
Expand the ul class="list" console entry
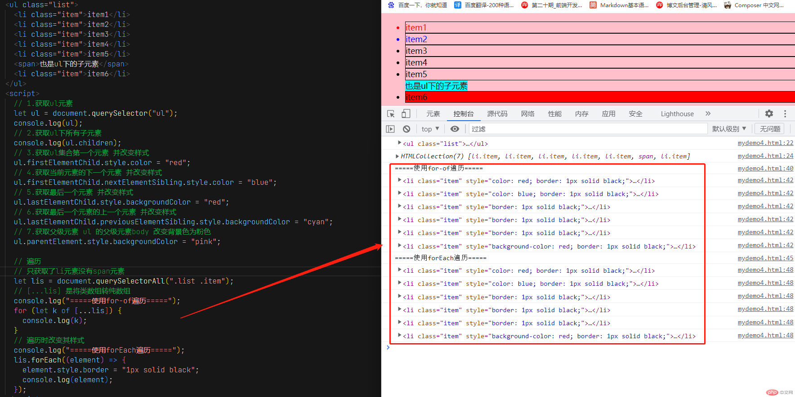coord(399,143)
